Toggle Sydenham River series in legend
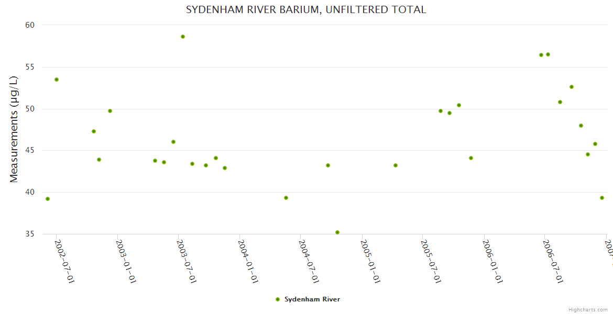 [x=312, y=299]
